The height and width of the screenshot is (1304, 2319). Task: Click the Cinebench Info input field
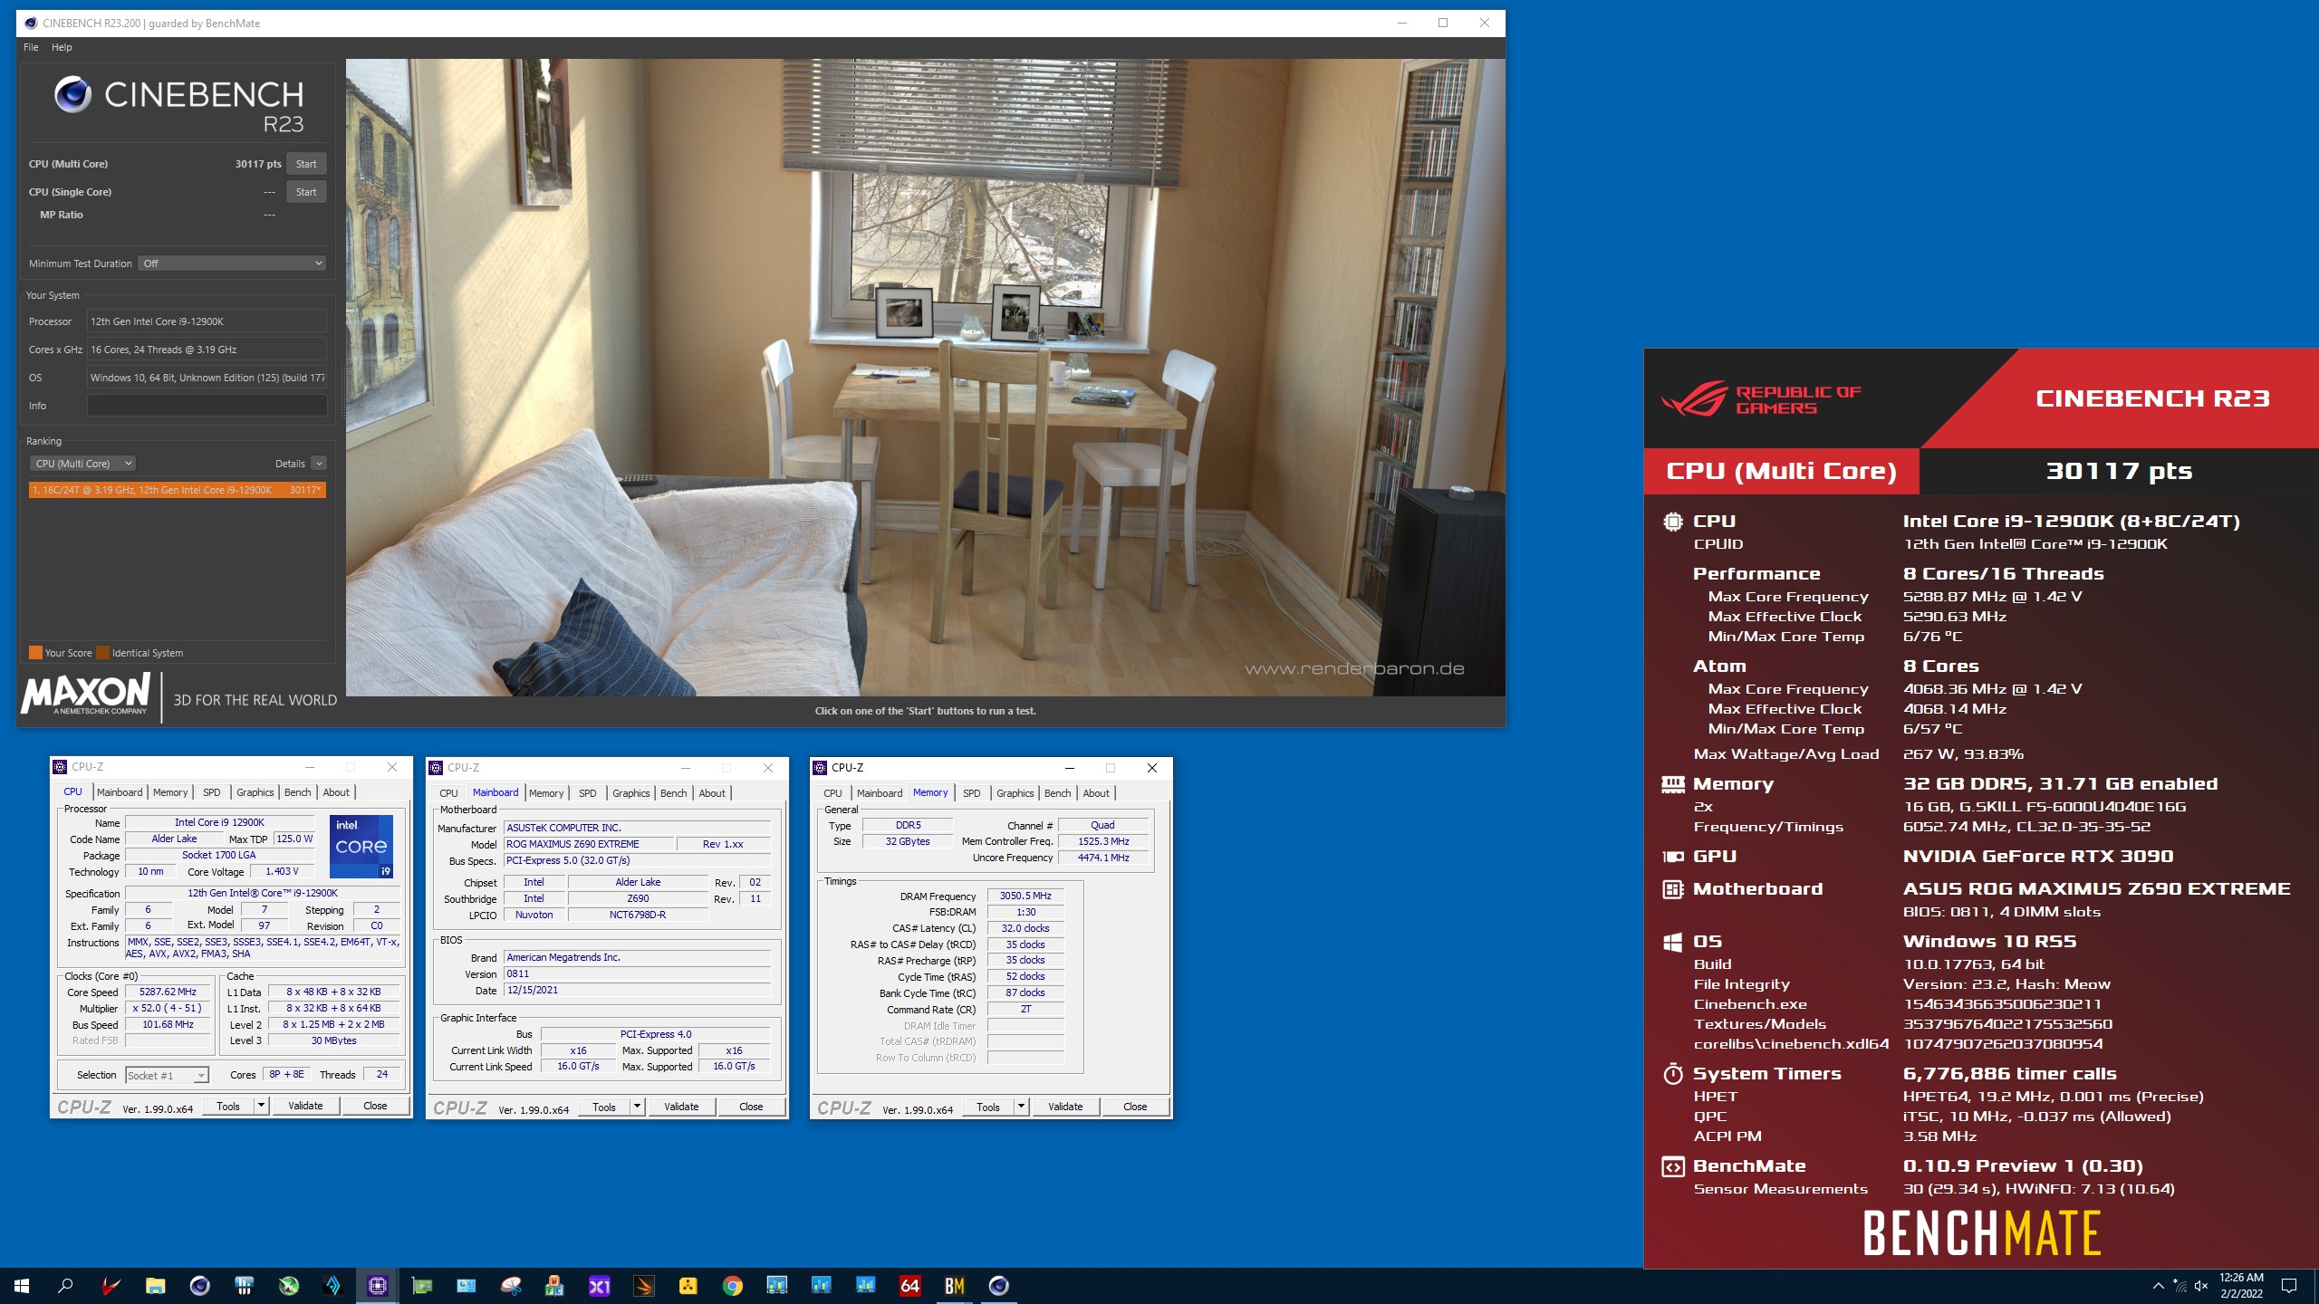tap(207, 406)
